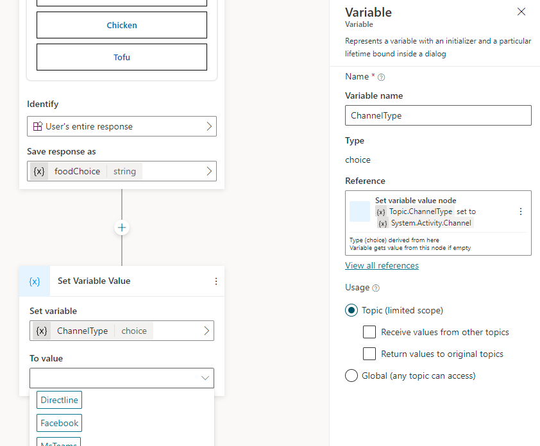Open the Set Variable Value node options menu
Viewport: 540px width, 446px height.
point(216,281)
